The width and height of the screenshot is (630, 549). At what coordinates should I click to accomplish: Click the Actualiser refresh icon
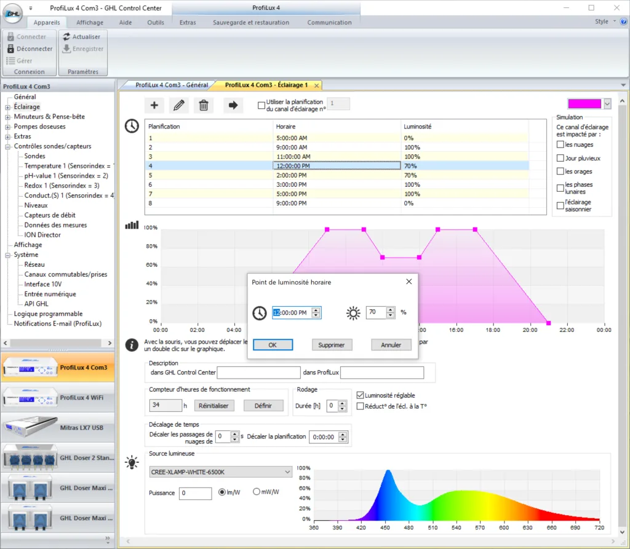coord(66,36)
